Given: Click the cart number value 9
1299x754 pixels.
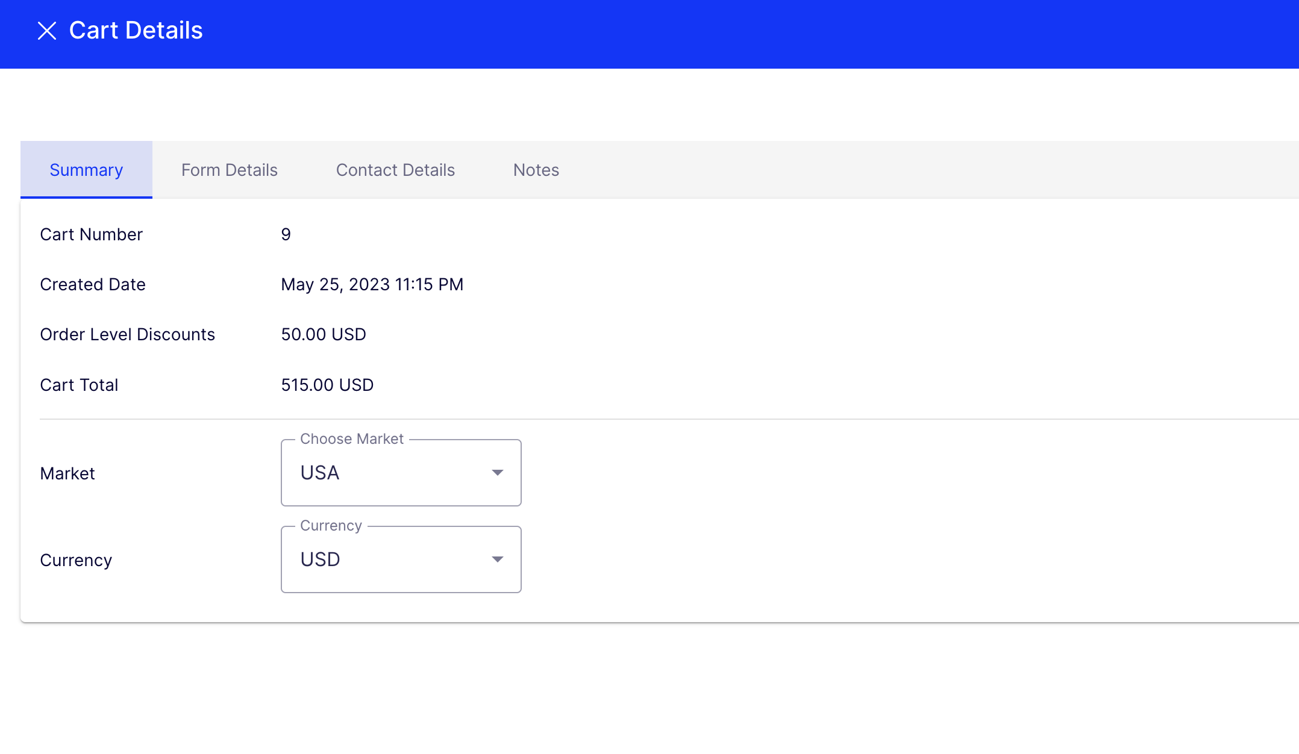Looking at the screenshot, I should [286, 234].
